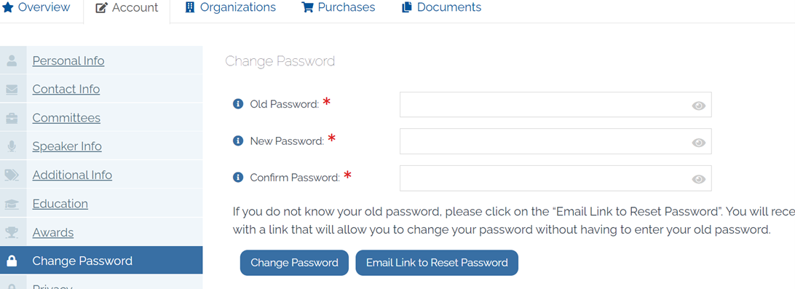Click the info icon beside Old Password
Screen dimensions: 795x289
[x=238, y=104]
